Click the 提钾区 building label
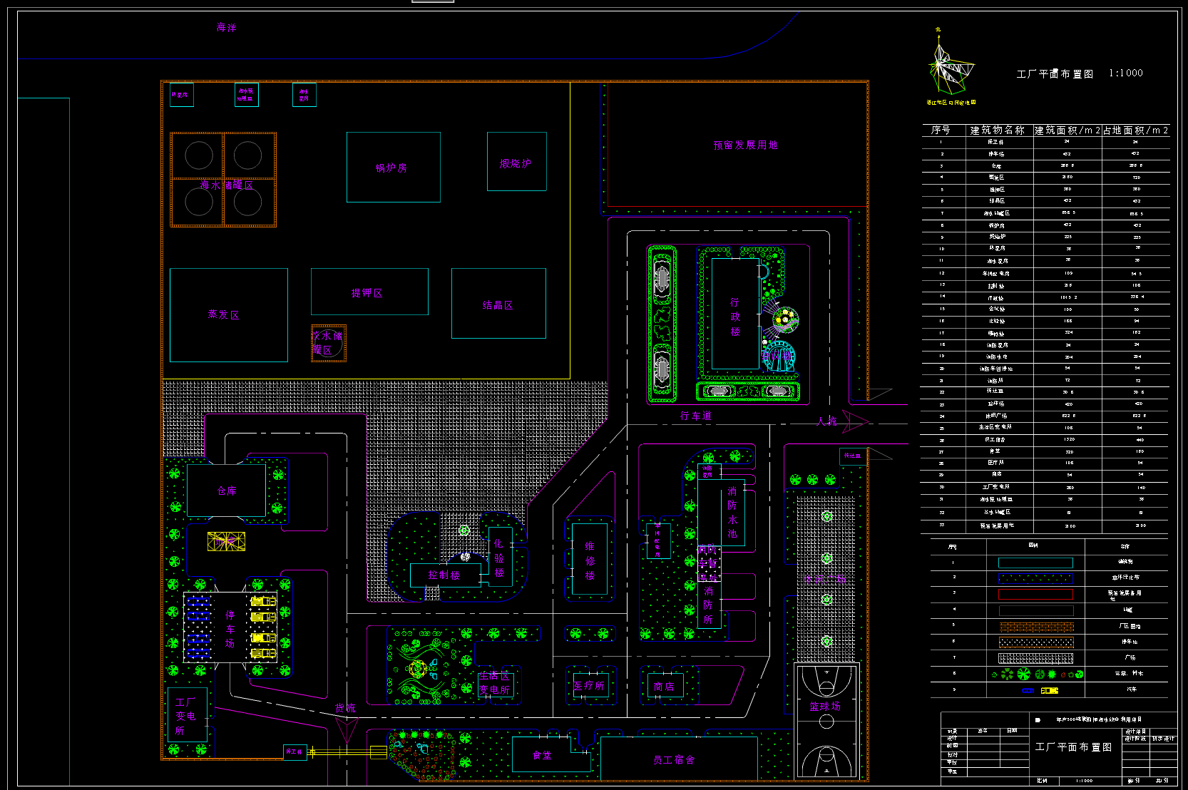This screenshot has height=790, width=1188. pos(367,294)
